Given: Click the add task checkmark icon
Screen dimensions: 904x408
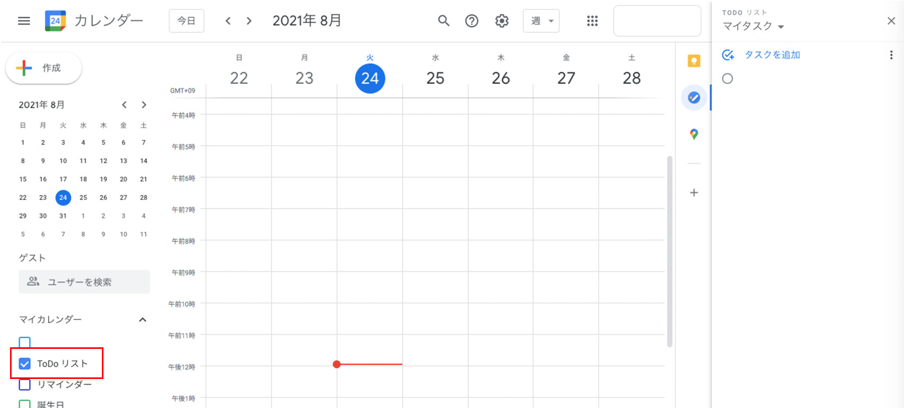Looking at the screenshot, I should [x=728, y=55].
